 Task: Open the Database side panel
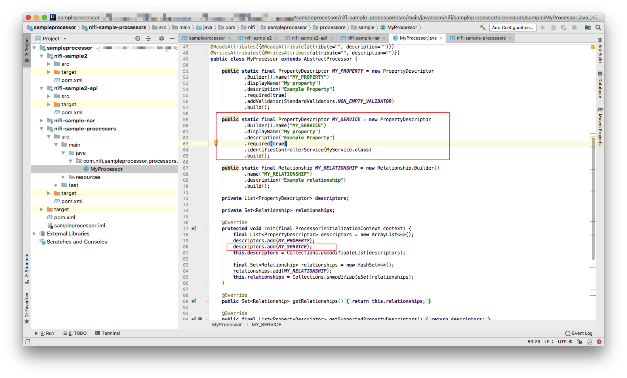(x=600, y=85)
